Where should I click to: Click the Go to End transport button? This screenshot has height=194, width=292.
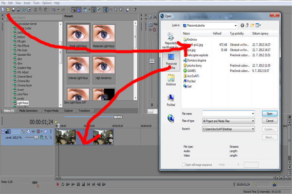93,184
